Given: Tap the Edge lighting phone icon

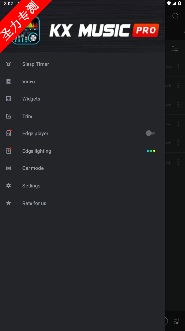Looking at the screenshot, I should coord(9,151).
